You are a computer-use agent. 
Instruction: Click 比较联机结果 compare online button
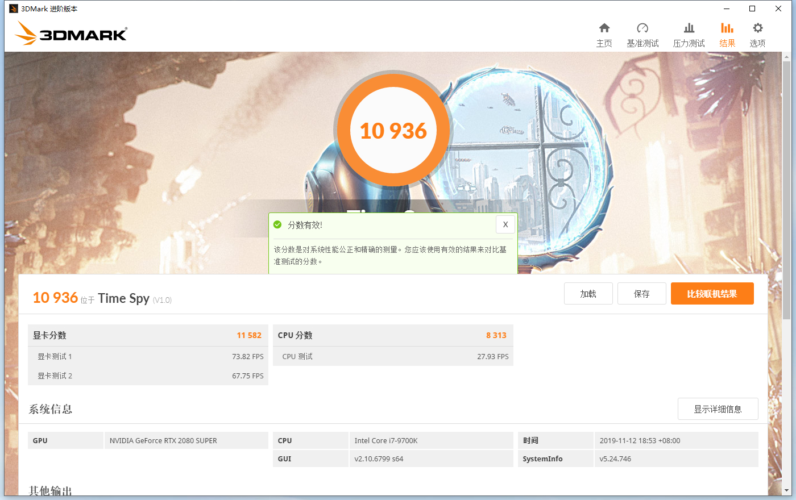coord(712,294)
